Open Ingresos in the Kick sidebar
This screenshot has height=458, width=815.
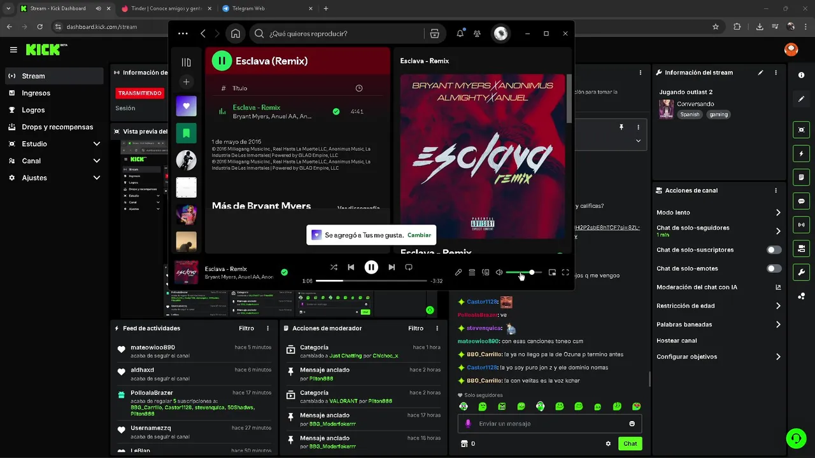(54, 93)
